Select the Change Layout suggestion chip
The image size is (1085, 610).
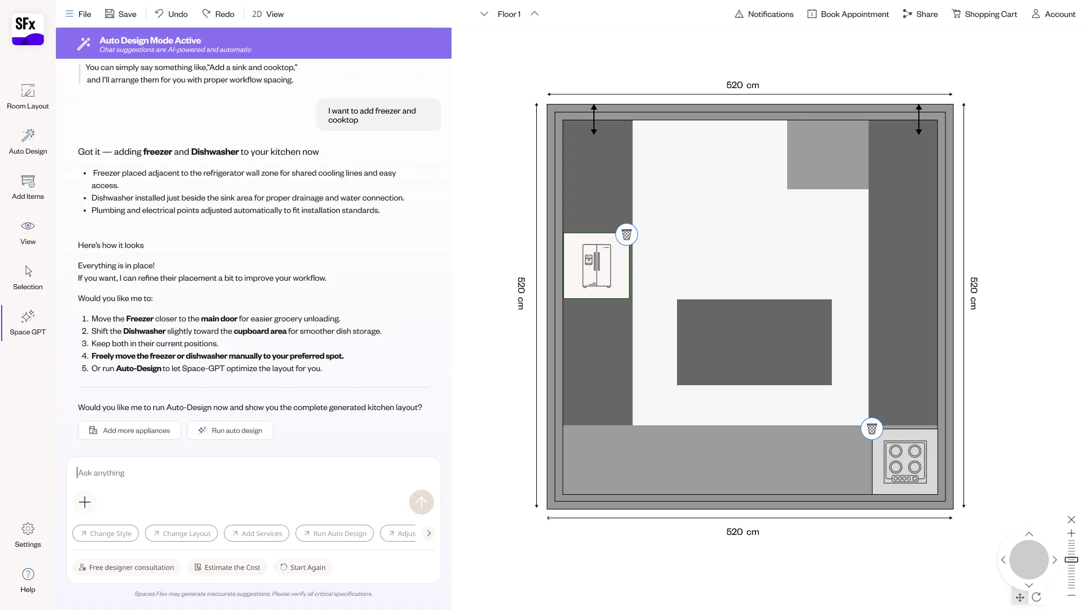coord(181,533)
